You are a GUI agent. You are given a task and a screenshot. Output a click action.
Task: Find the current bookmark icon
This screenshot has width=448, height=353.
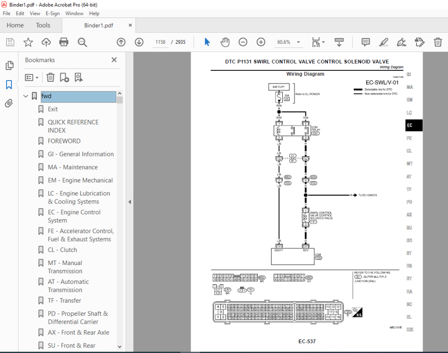79,77
